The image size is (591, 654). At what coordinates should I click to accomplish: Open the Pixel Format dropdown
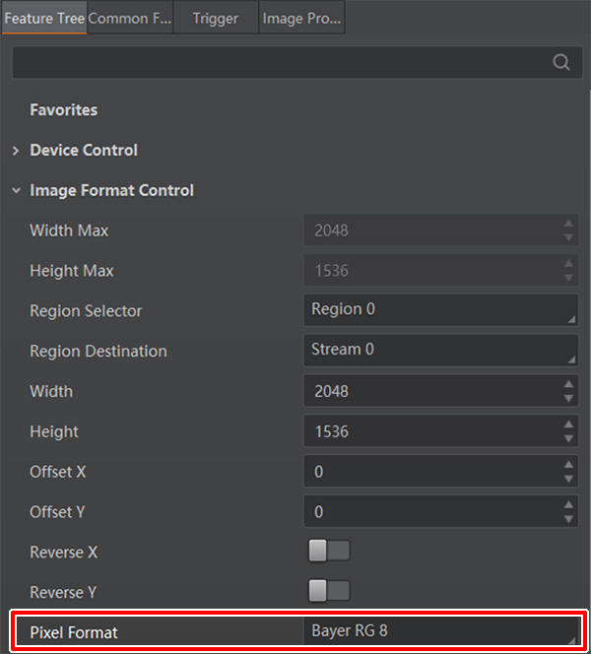pos(441,631)
